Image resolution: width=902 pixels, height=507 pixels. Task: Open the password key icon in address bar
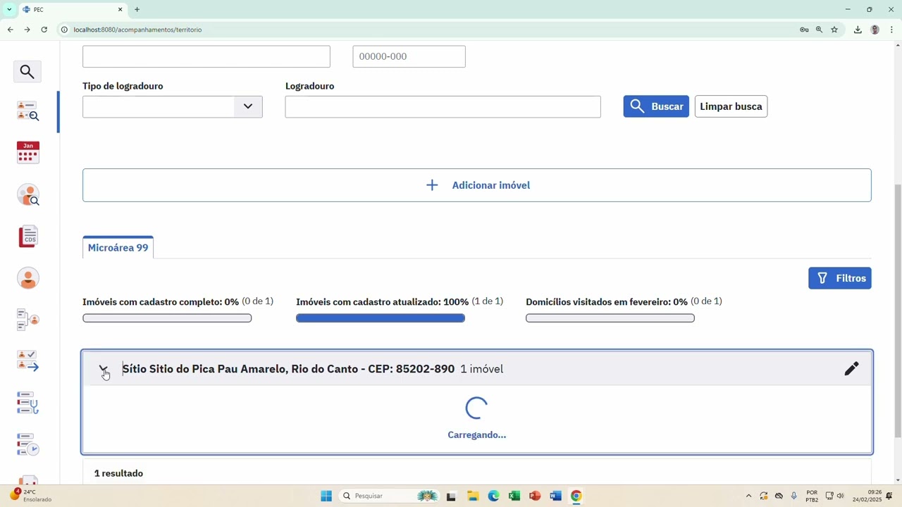(804, 30)
